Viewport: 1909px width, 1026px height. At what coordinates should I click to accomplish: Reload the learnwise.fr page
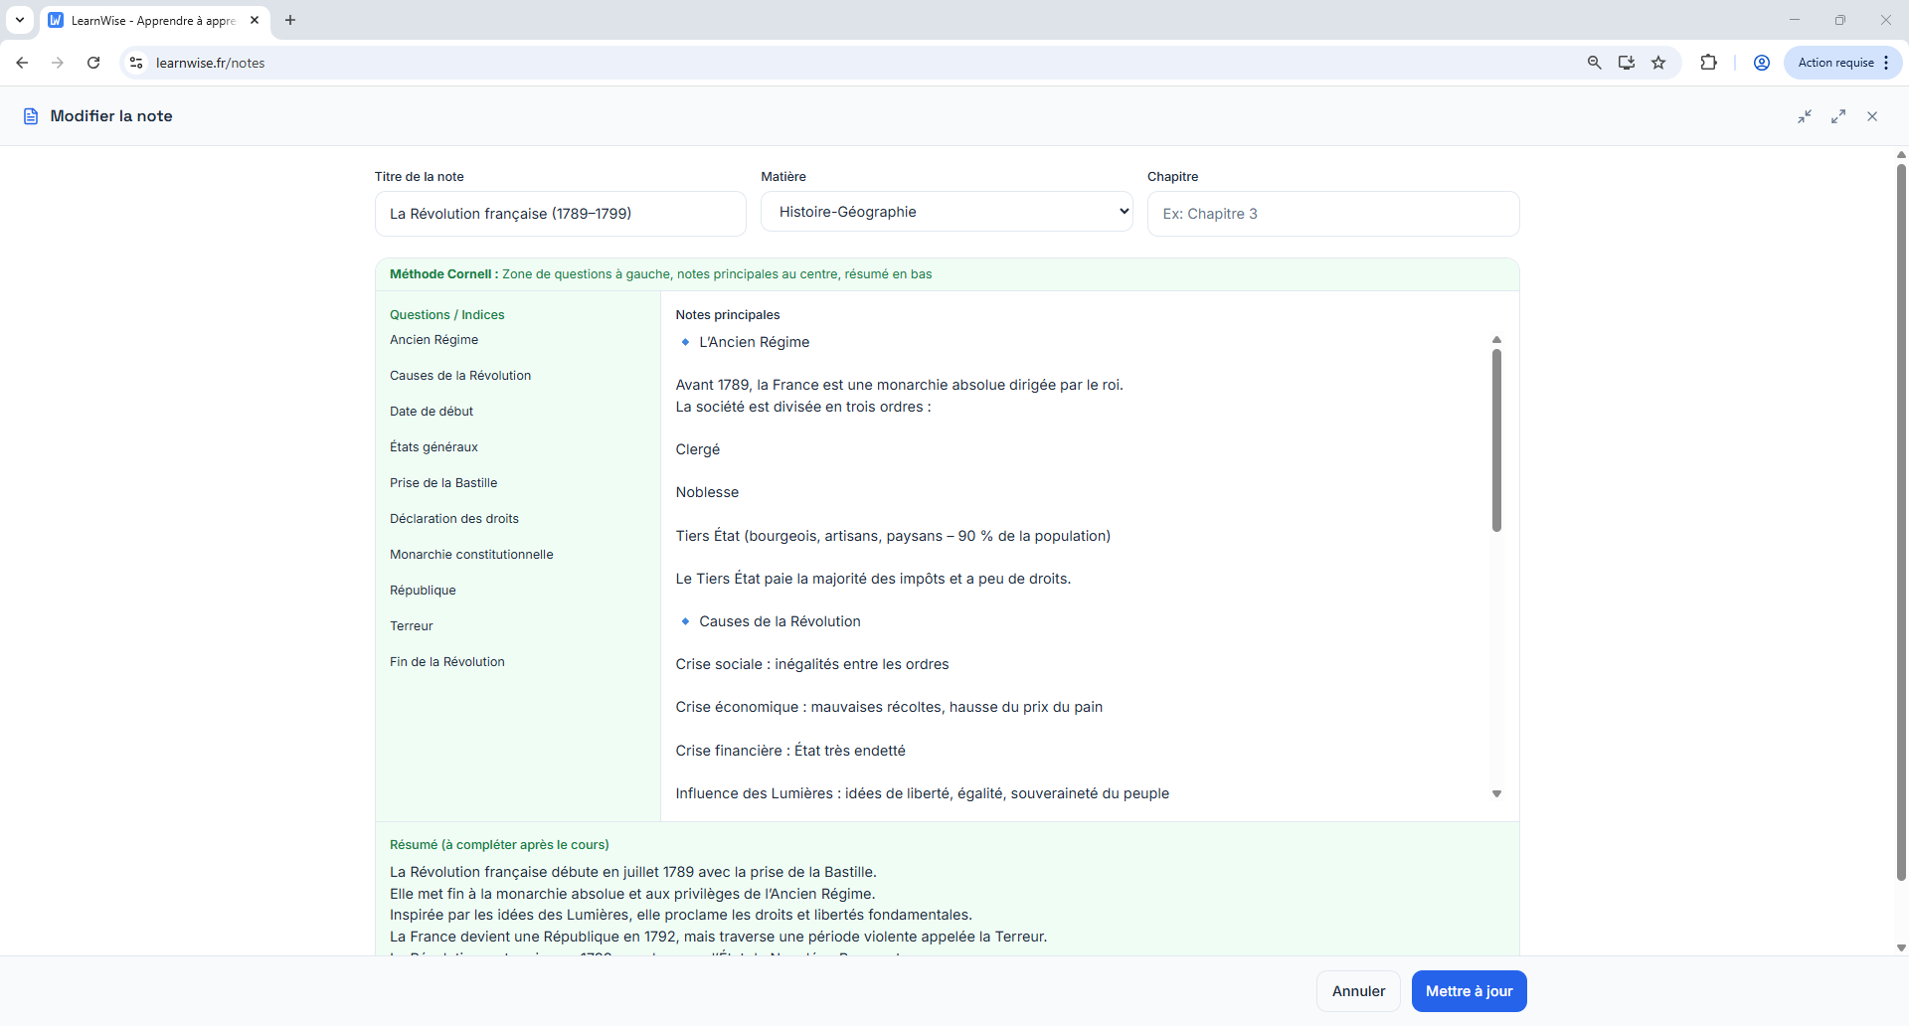93,63
